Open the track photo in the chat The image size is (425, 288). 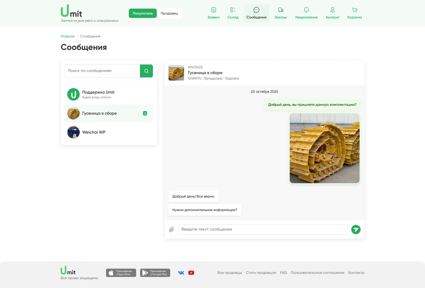tap(325, 148)
